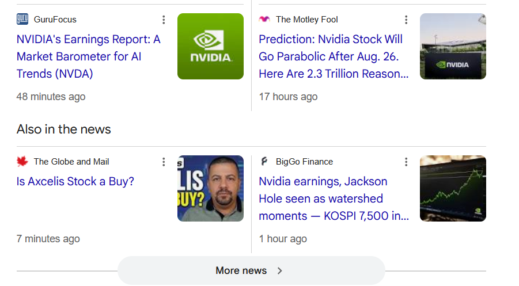Open more options for The Globe and Mail story
Screen dimensions: 519x286
164,162
